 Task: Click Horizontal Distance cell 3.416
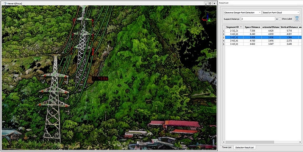click(x=271, y=41)
